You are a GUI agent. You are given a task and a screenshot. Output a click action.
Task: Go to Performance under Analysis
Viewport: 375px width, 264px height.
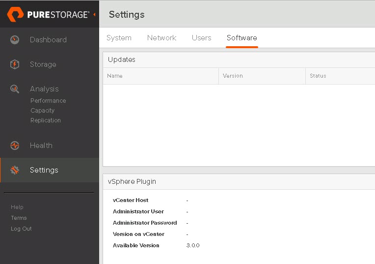(48, 101)
